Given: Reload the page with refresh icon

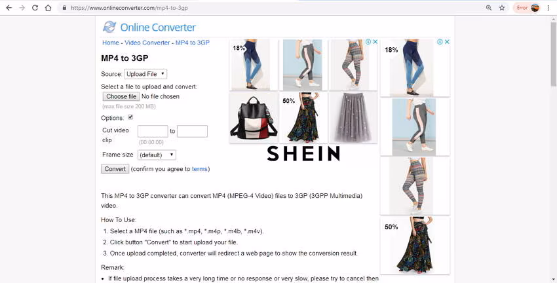Looking at the screenshot, I should 35,7.
